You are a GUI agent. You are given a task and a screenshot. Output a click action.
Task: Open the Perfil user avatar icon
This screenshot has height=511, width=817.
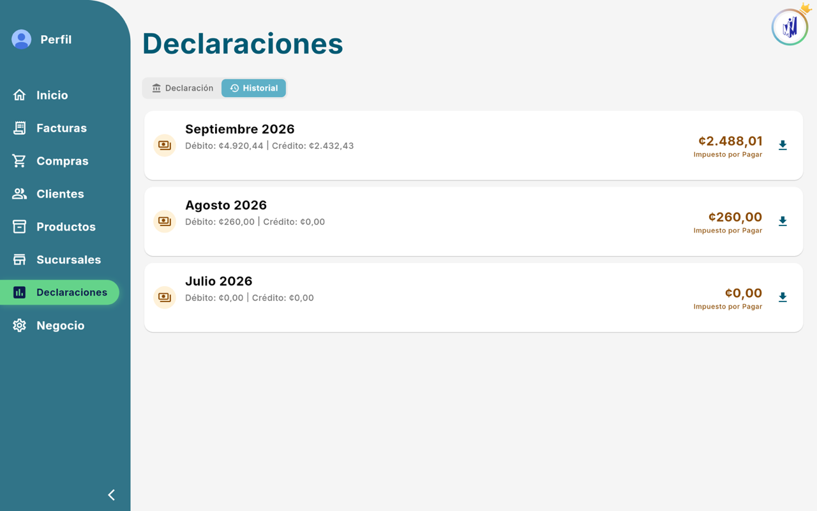[x=21, y=40]
